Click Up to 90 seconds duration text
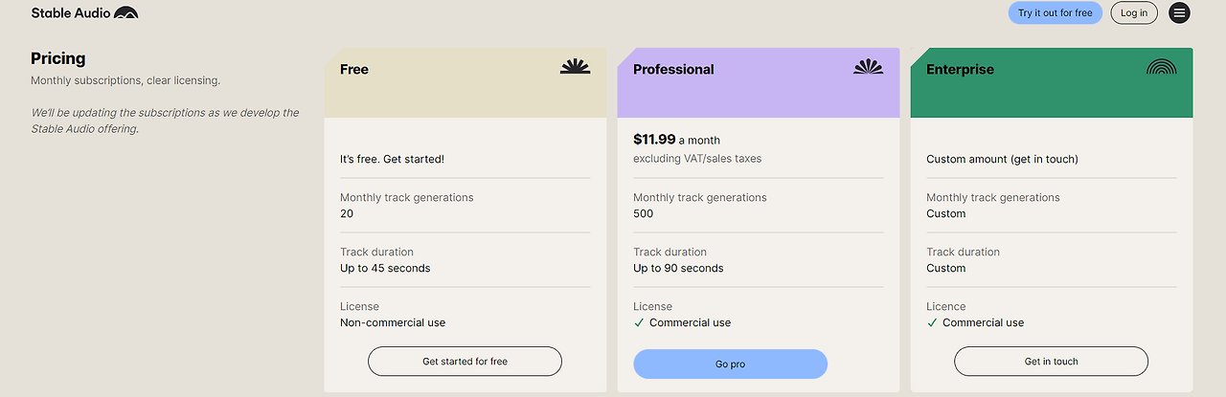1226x397 pixels. 678,269
